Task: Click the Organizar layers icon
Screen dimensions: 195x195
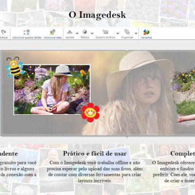Action: coord(127,32)
